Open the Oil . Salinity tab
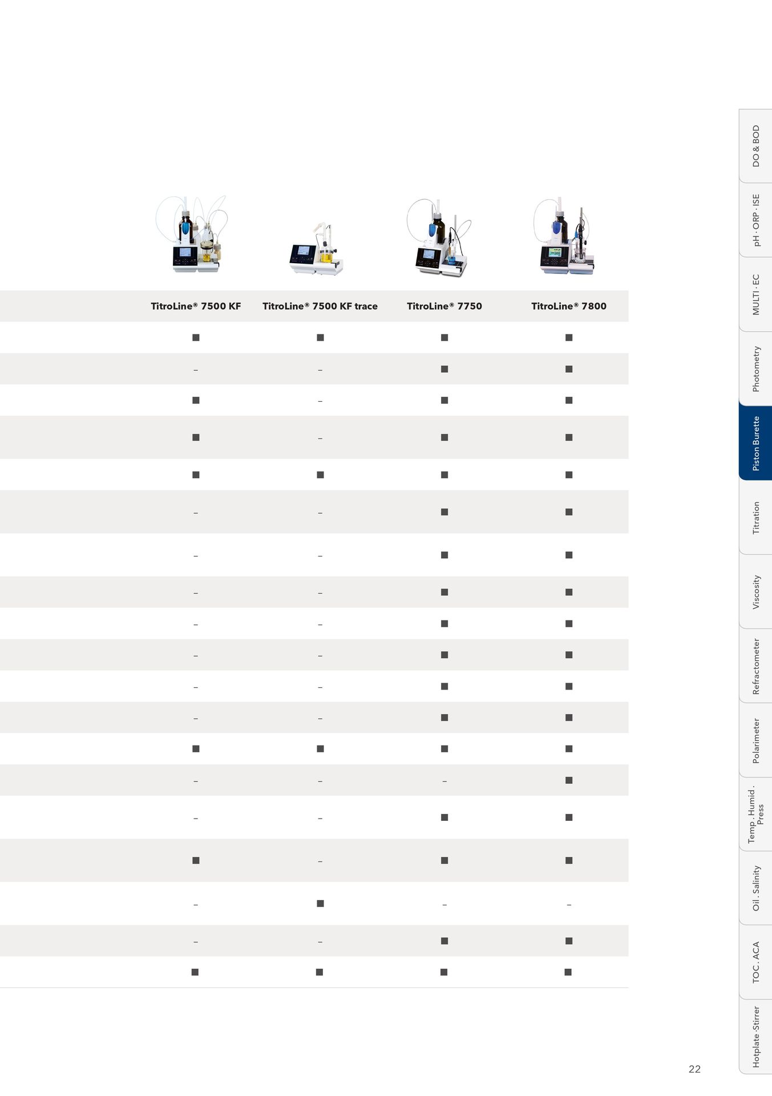 756,888
